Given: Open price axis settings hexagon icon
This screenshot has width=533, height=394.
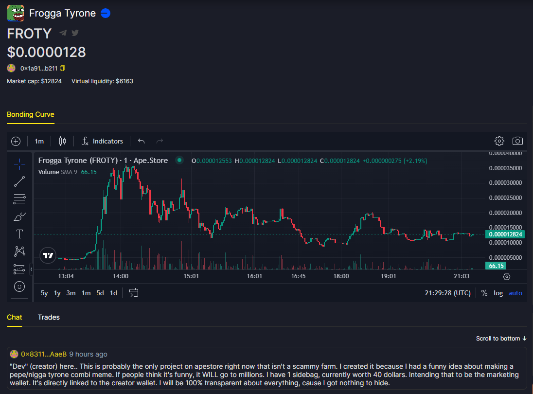Looking at the screenshot, I should (506, 277).
